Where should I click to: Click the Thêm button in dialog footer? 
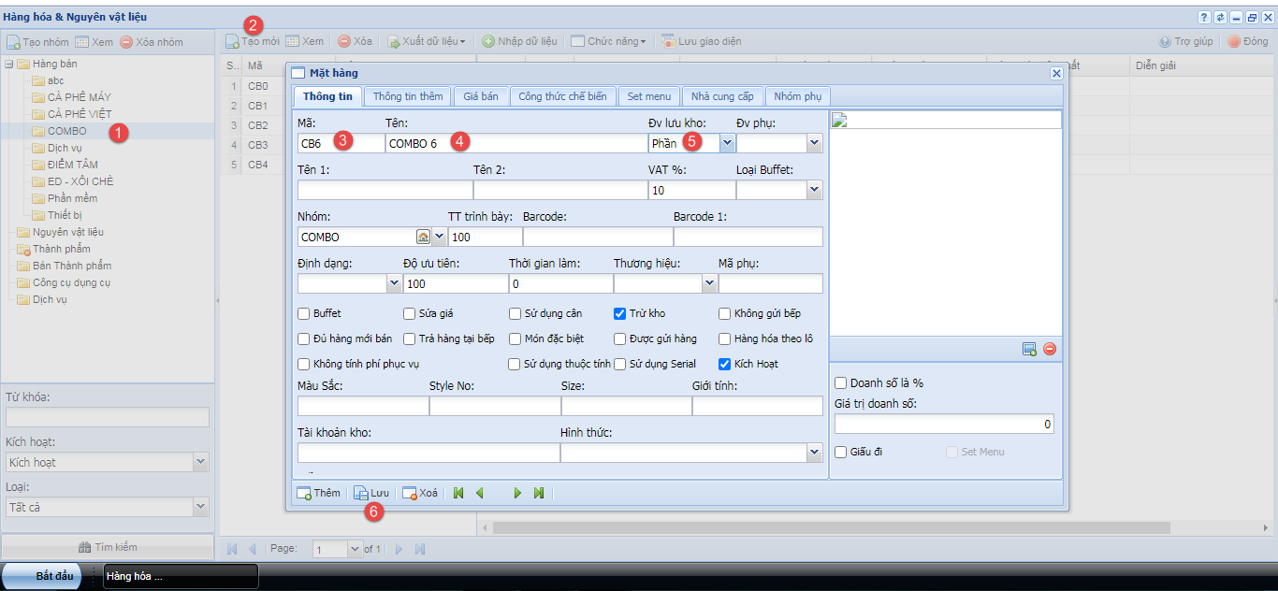point(318,493)
